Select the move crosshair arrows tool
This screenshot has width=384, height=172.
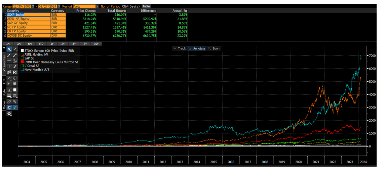15,78
